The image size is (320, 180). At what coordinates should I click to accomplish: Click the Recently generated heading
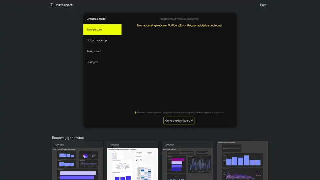coord(68,138)
